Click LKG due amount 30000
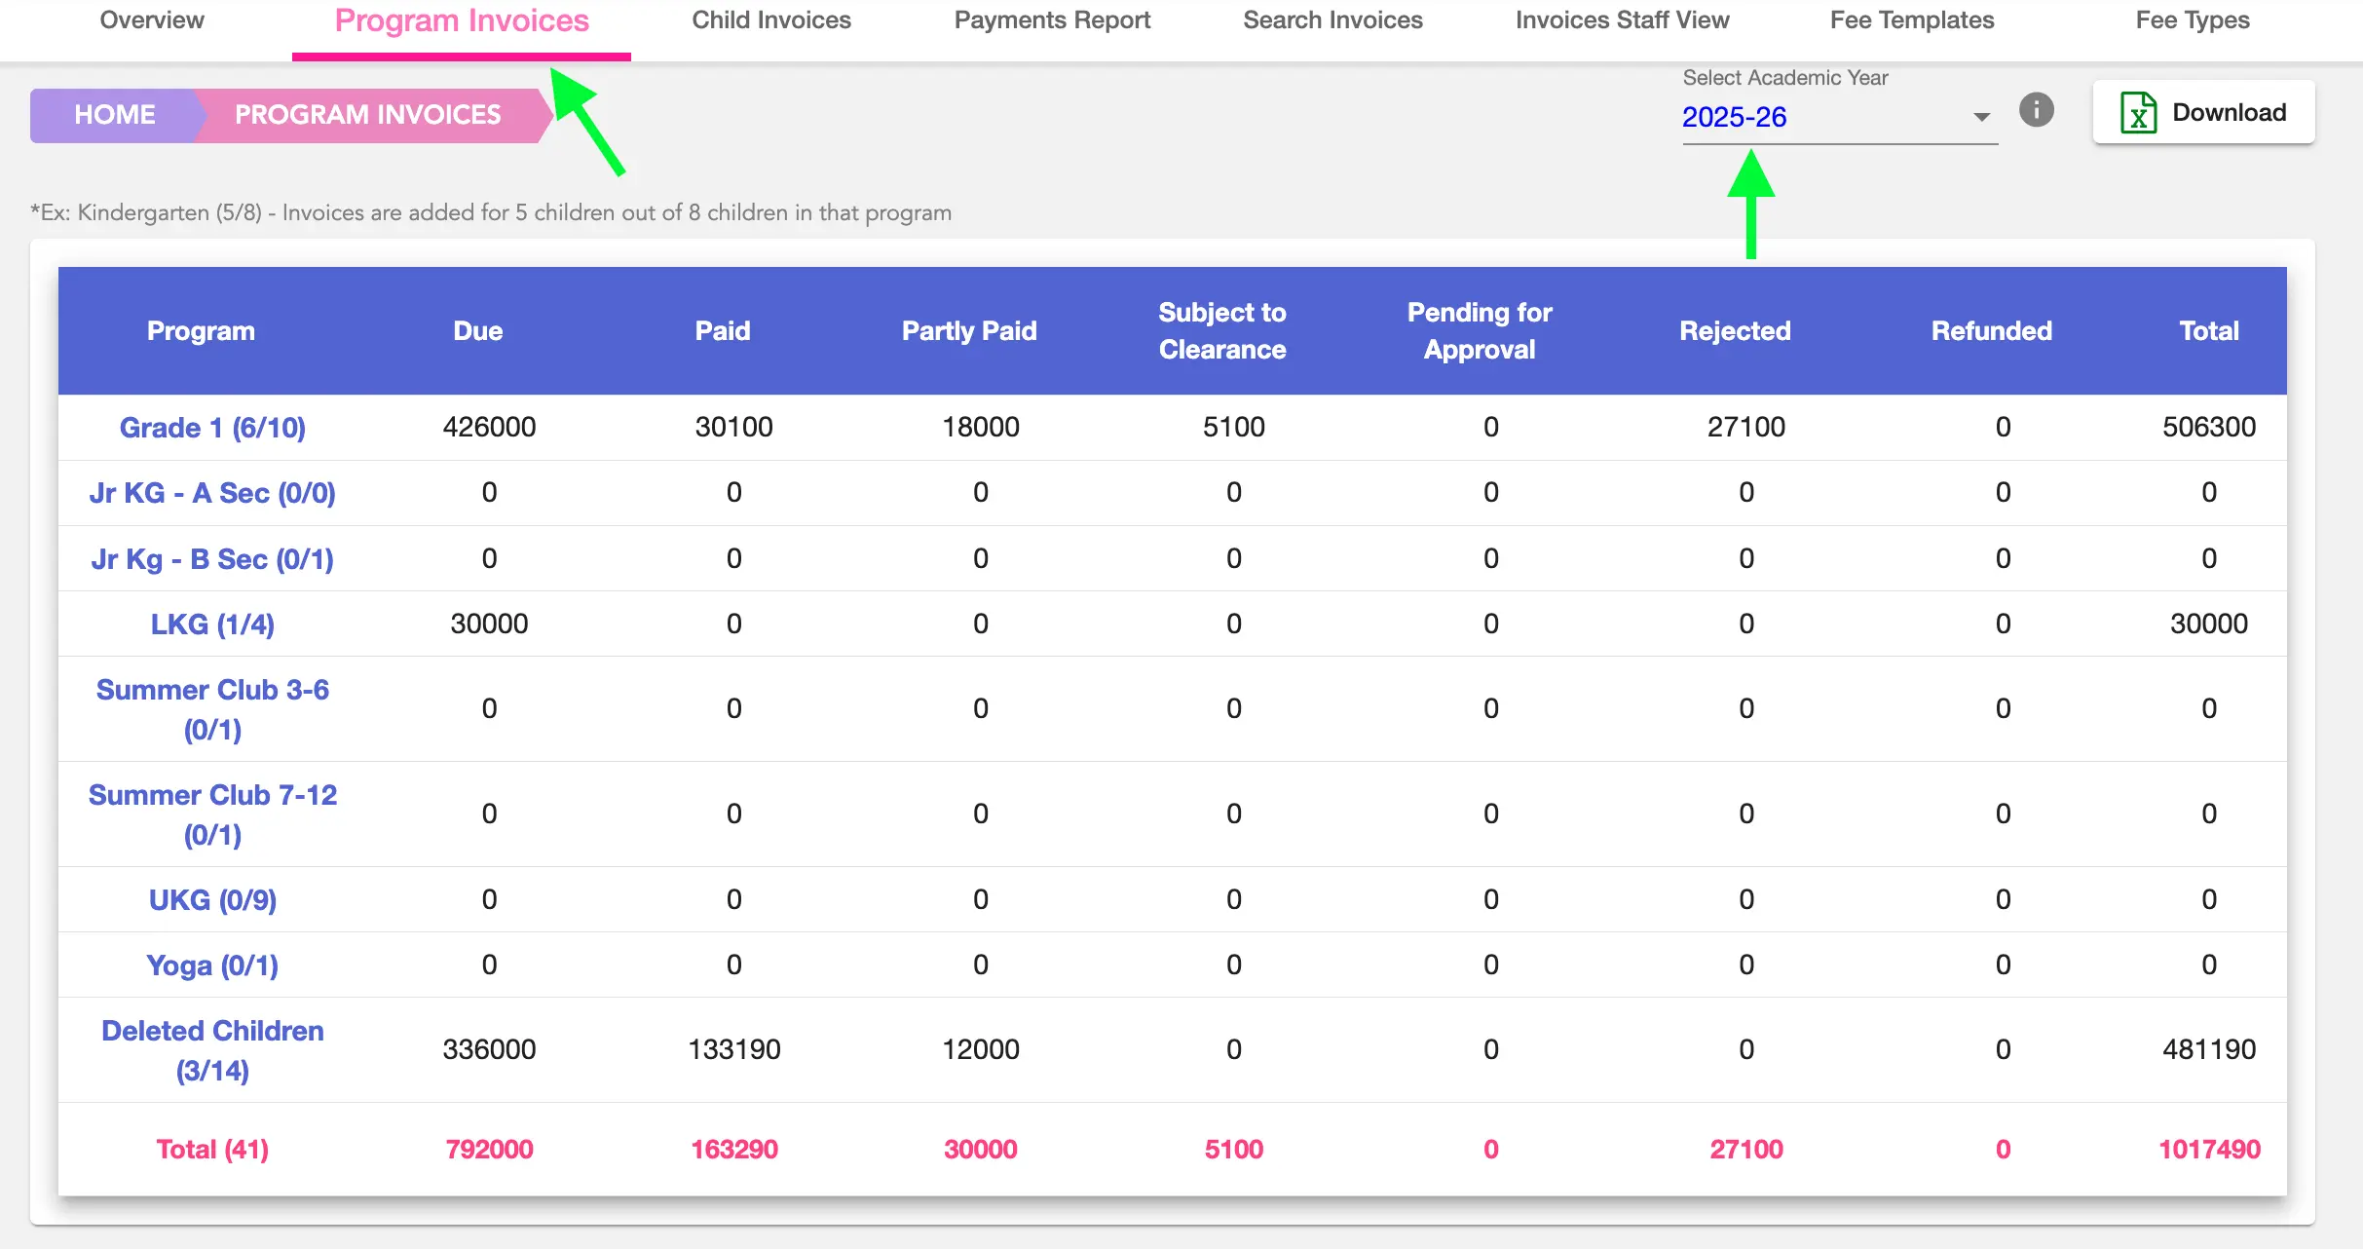 point(489,624)
